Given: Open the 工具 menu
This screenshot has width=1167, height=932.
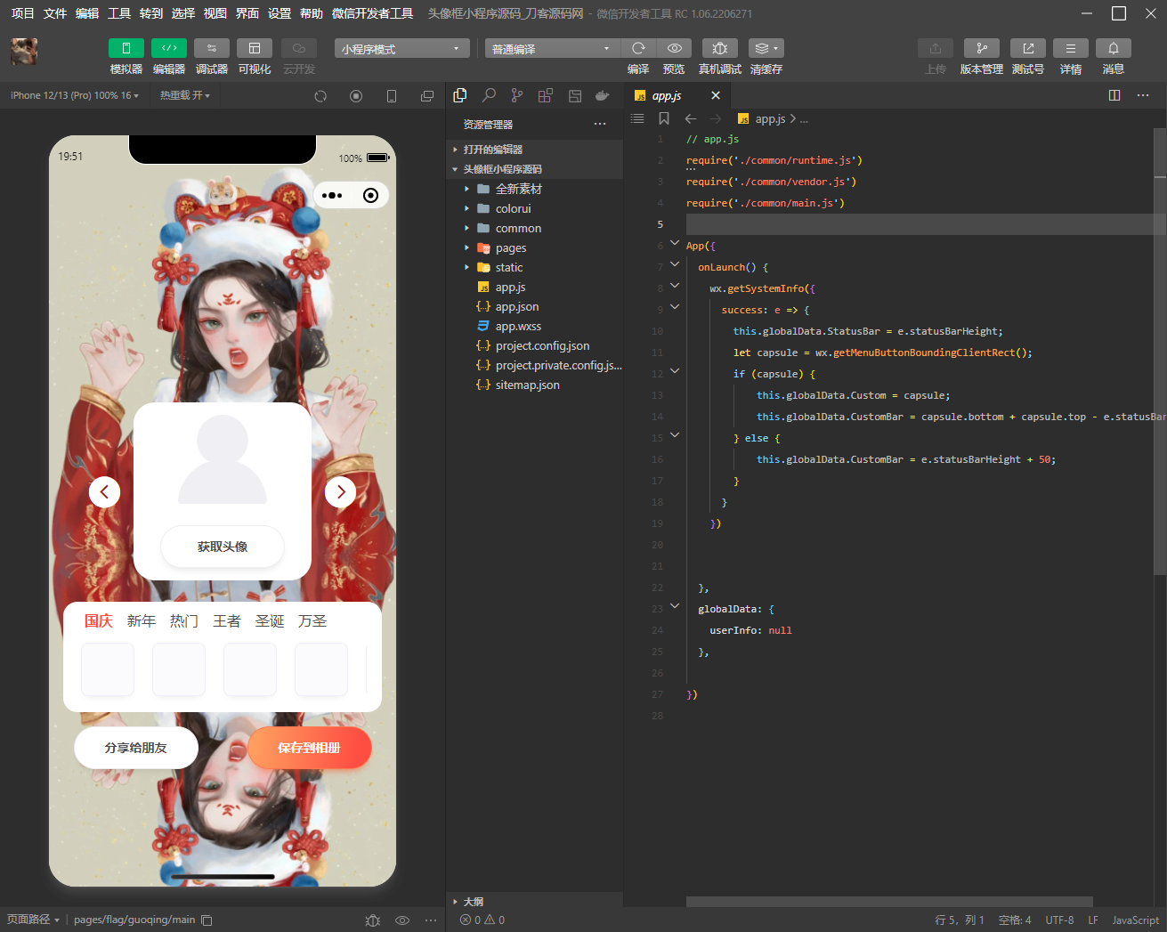Looking at the screenshot, I should point(119,13).
